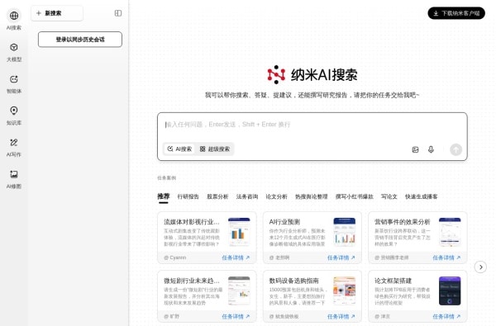Open the 智能体 sidebar icon
The image size is (496, 326).
14,79
